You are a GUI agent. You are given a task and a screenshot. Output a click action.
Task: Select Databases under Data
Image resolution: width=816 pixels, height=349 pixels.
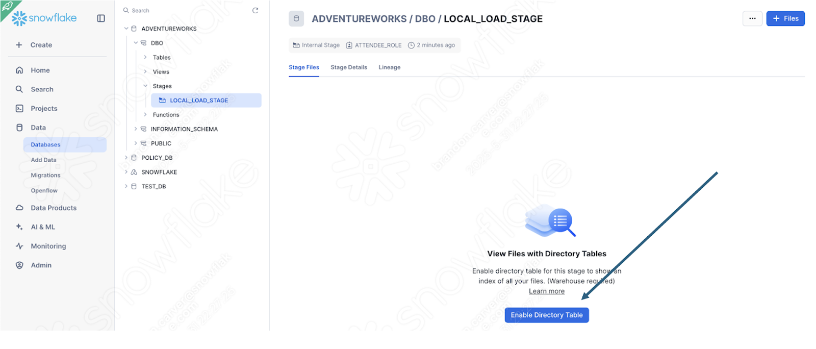click(65, 145)
